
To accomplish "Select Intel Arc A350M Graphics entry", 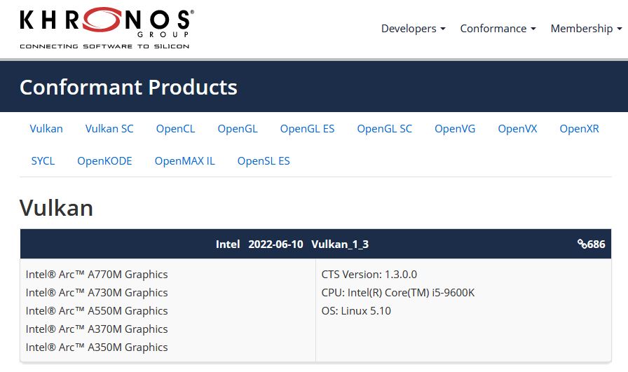I will coord(97,347).
